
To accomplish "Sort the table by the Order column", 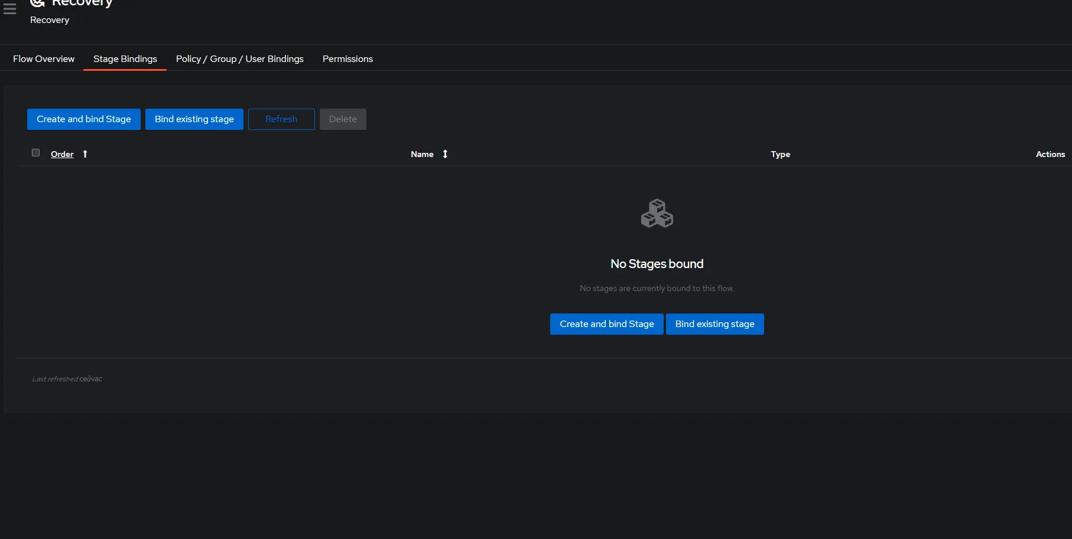I will pyautogui.click(x=61, y=153).
